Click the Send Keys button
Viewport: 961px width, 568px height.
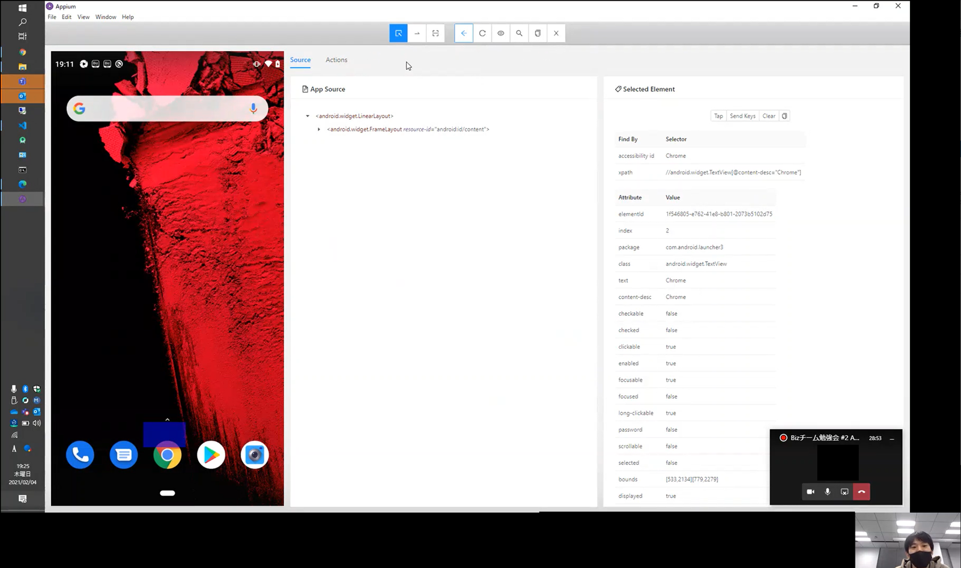(x=742, y=116)
